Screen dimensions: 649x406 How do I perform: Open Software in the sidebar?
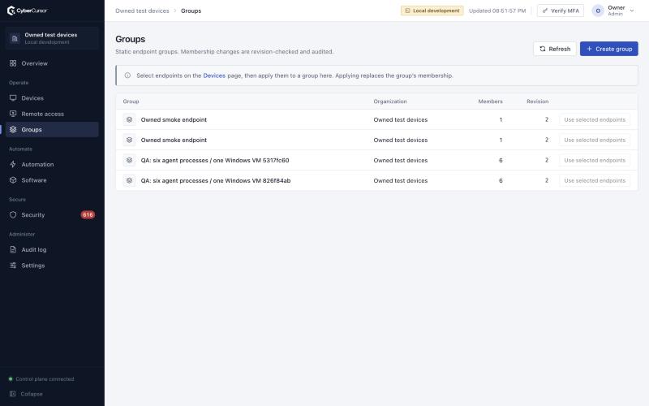[52, 180]
